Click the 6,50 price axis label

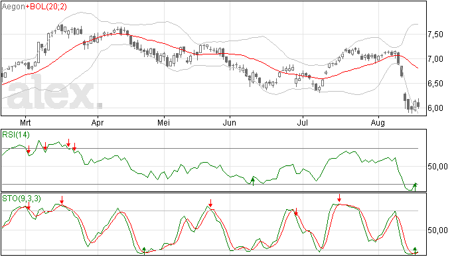(x=435, y=84)
